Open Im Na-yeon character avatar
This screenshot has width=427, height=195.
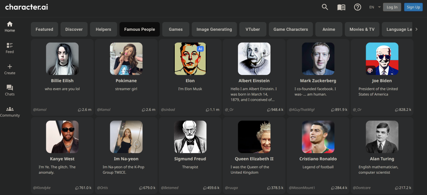(126, 137)
